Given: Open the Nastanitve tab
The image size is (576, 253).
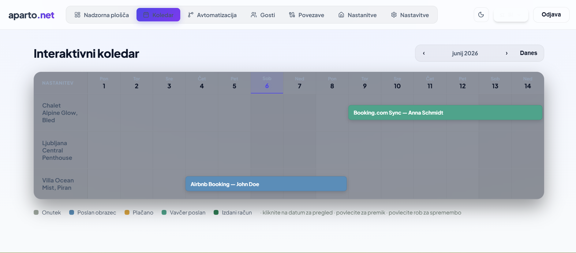Looking at the screenshot, I should 357,15.
